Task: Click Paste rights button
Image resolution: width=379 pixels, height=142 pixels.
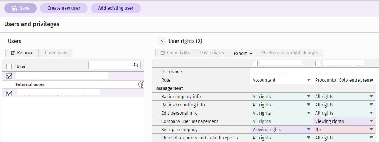Action: pos(212,53)
